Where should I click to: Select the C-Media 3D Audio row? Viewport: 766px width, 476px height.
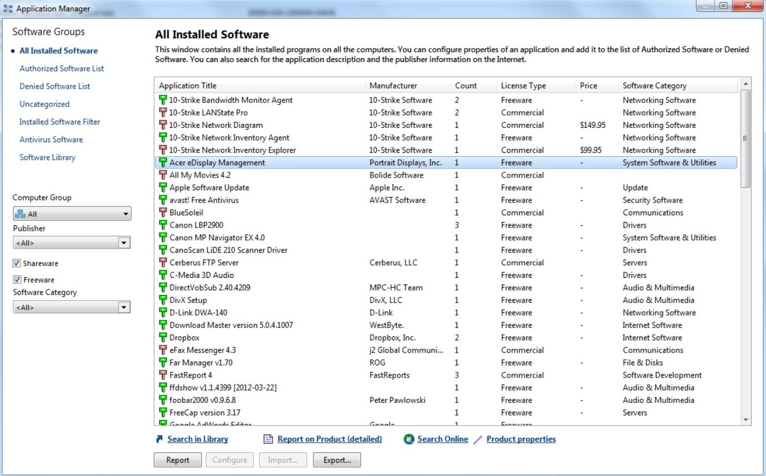point(446,275)
